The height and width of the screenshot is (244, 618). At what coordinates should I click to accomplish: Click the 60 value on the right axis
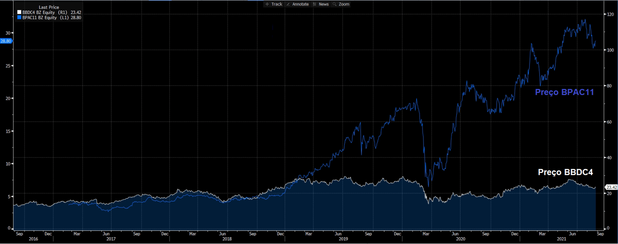(610, 122)
